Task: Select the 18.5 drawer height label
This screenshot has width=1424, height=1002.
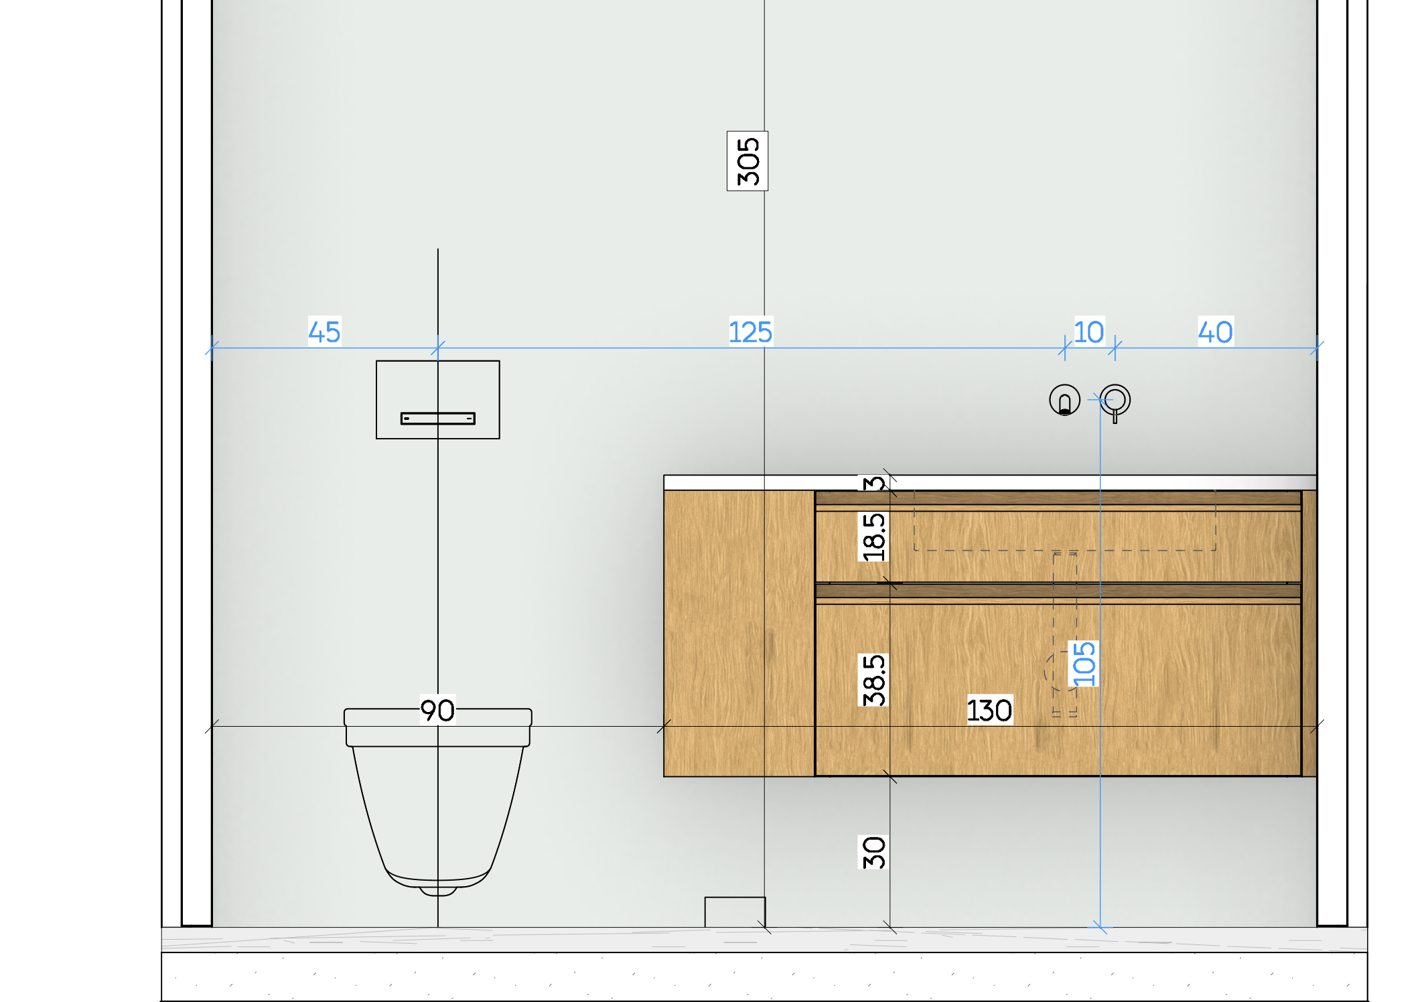Action: [x=873, y=536]
